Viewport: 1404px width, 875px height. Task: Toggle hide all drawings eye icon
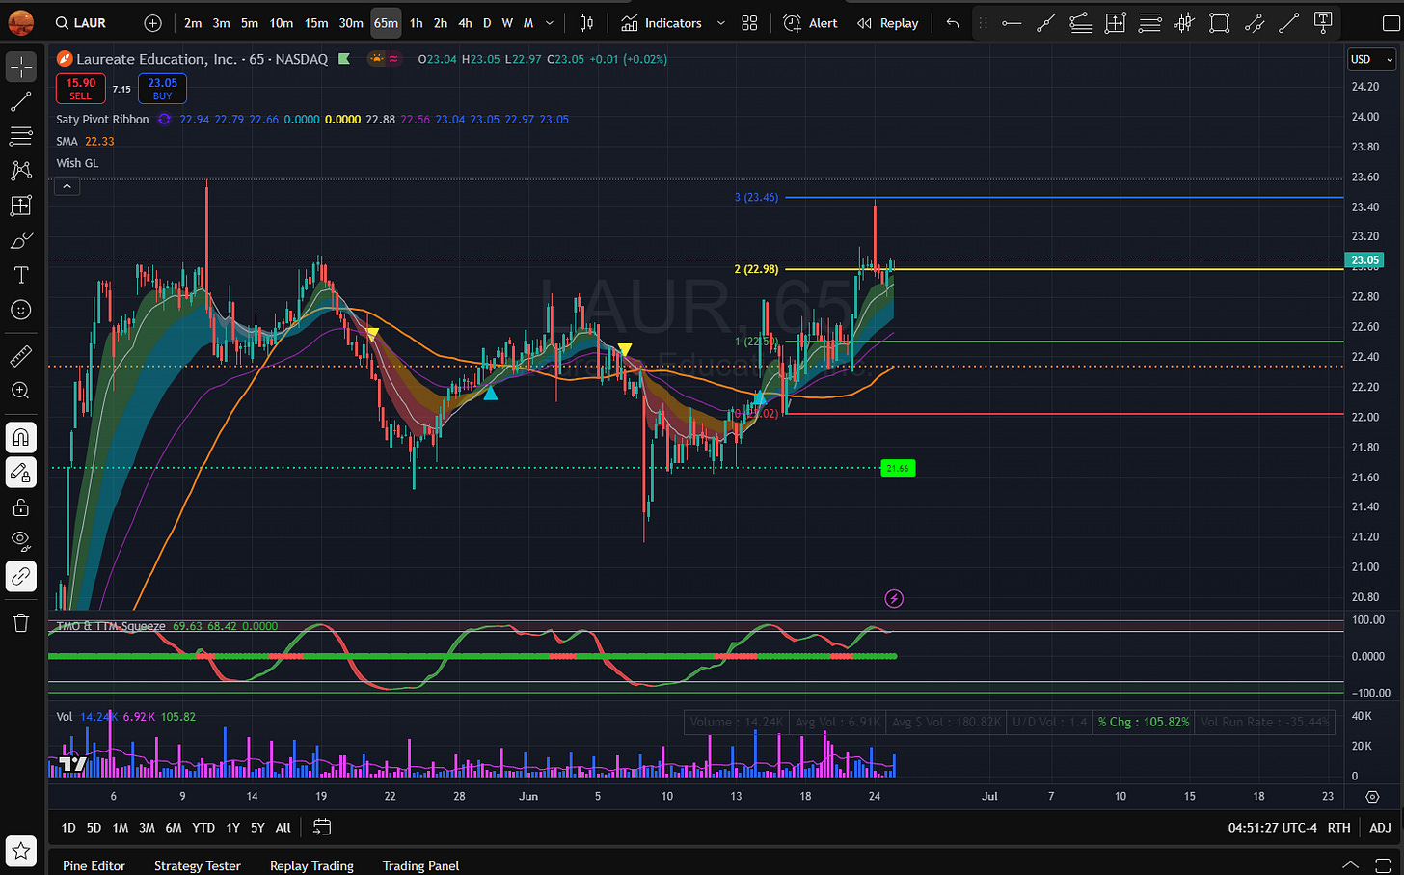tap(21, 541)
